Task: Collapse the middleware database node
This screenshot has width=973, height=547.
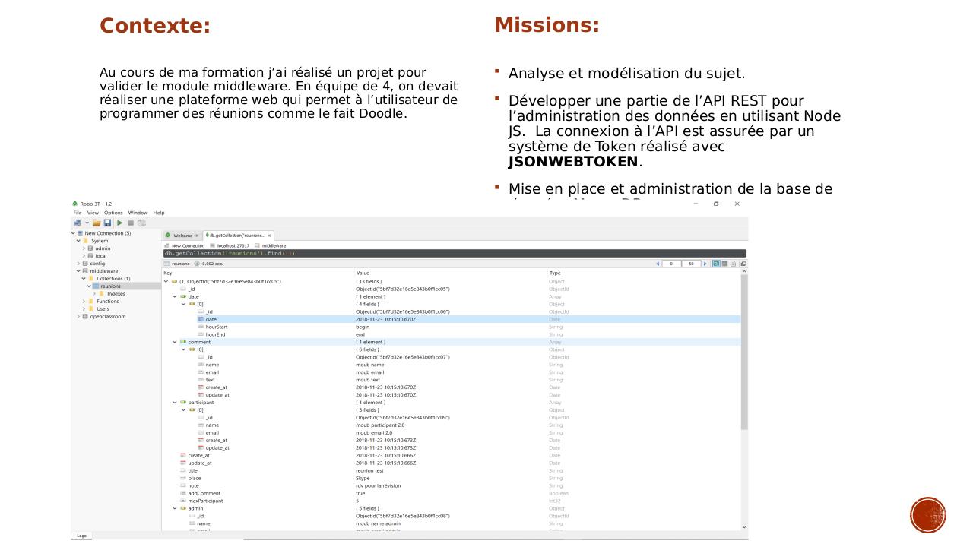Action: click(78, 270)
